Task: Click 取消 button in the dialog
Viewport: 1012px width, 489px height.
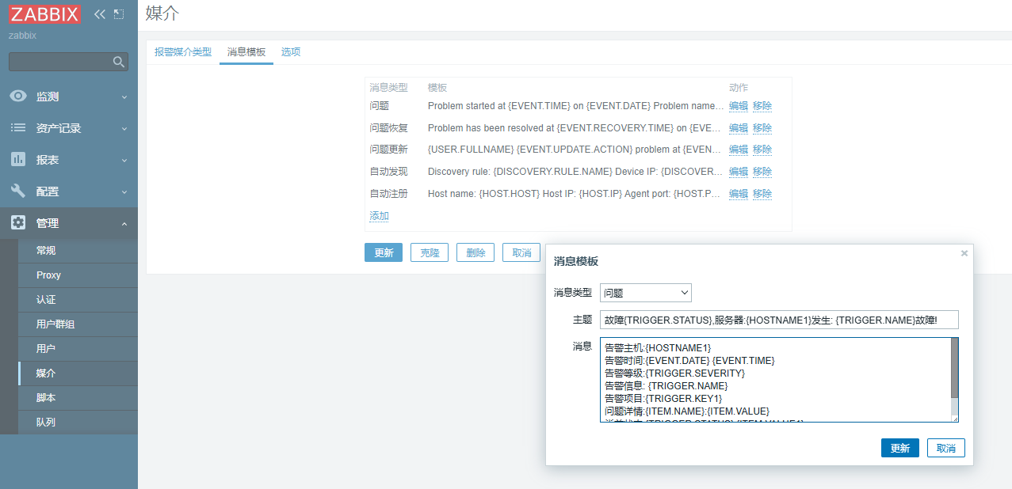Action: pos(946,448)
